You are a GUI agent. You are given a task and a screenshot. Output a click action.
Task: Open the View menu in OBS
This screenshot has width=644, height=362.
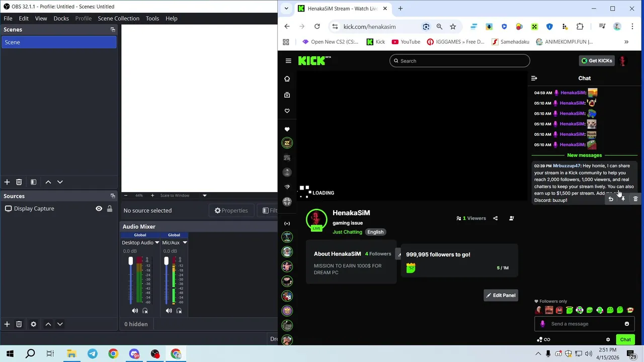41,19
